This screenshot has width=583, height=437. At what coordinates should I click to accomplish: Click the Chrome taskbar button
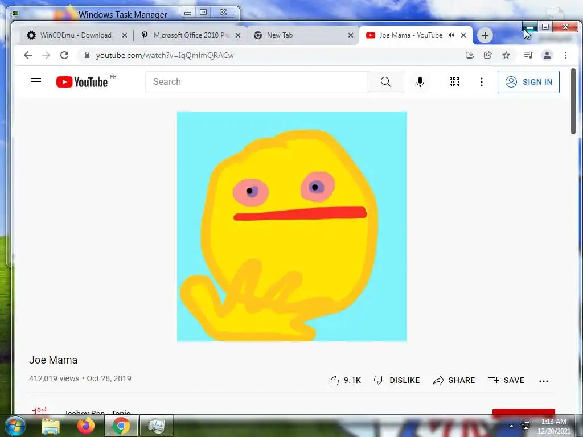(121, 426)
